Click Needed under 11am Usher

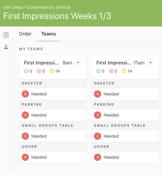click(x=111, y=157)
